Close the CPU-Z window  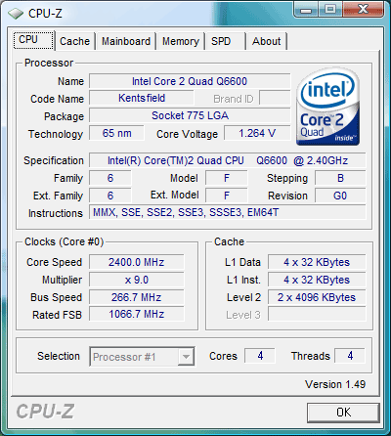363,10
